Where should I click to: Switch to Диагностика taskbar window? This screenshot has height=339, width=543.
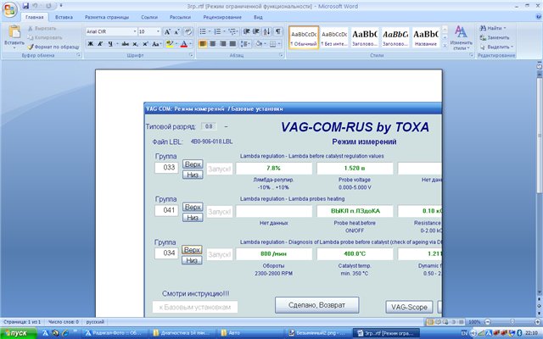click(x=182, y=333)
